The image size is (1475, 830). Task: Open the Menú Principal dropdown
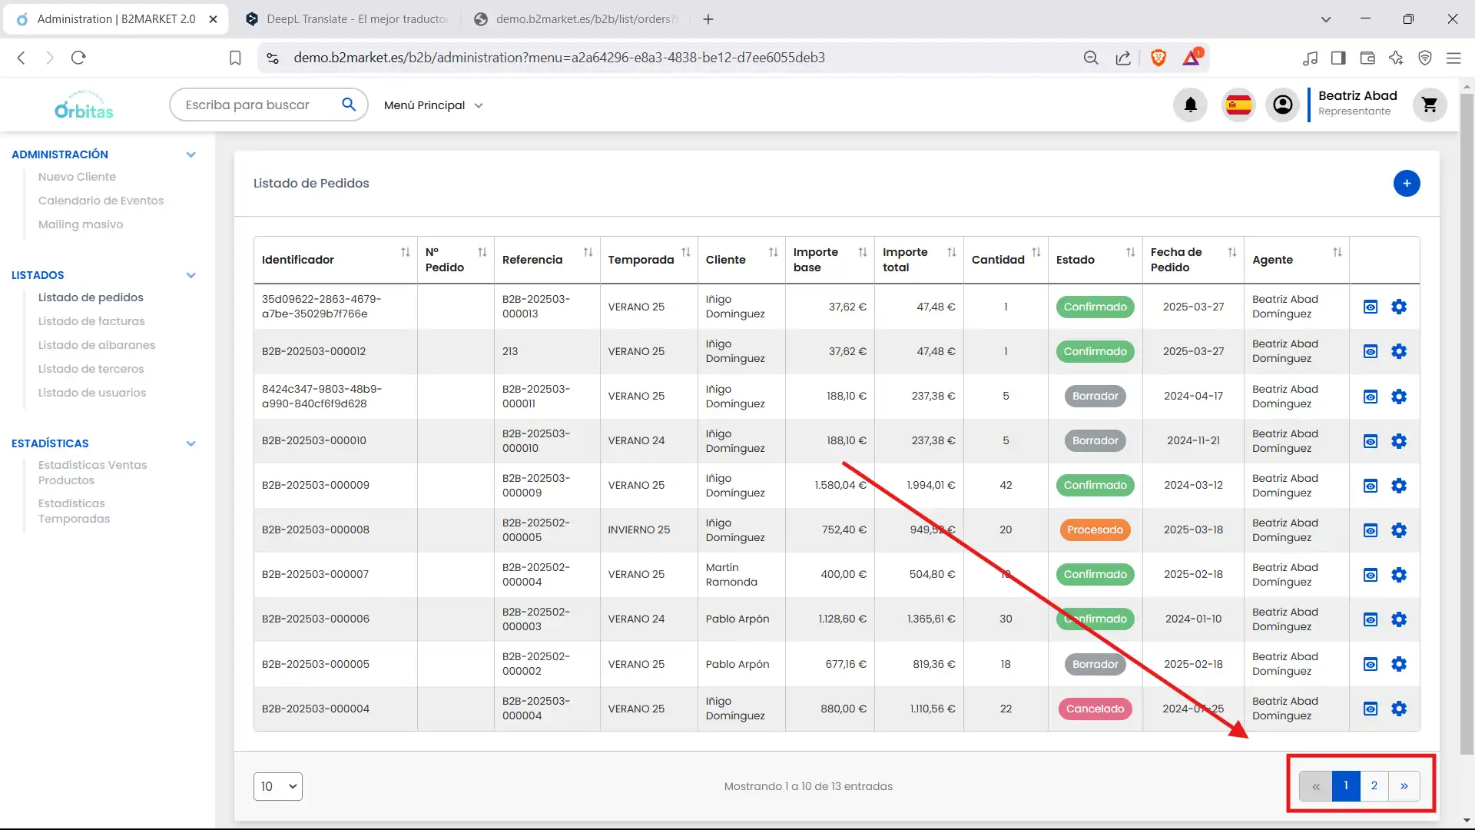433,105
